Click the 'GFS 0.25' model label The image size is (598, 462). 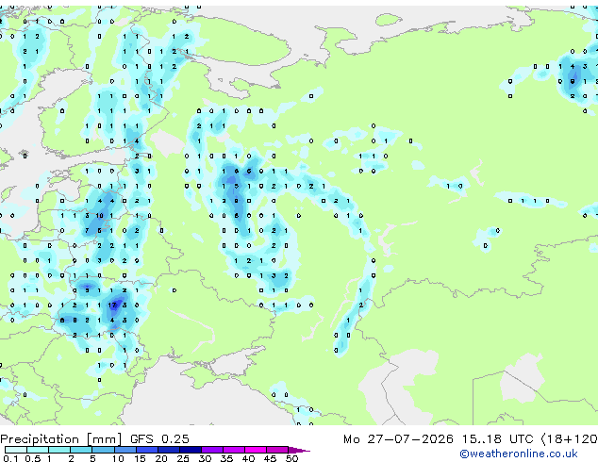pyautogui.click(x=159, y=439)
